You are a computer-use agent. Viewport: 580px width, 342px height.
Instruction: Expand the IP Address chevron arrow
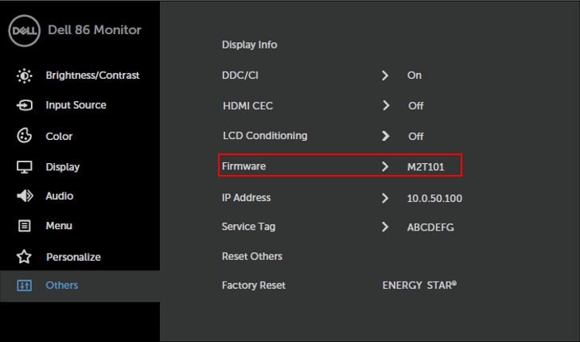coord(385,198)
